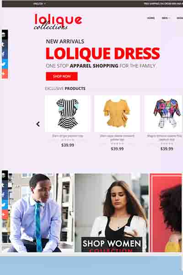Go to previous products with carousel left arrow

click(x=38, y=124)
